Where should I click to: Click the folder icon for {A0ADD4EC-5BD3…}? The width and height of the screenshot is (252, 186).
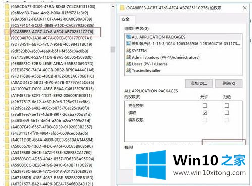(x=7, y=83)
